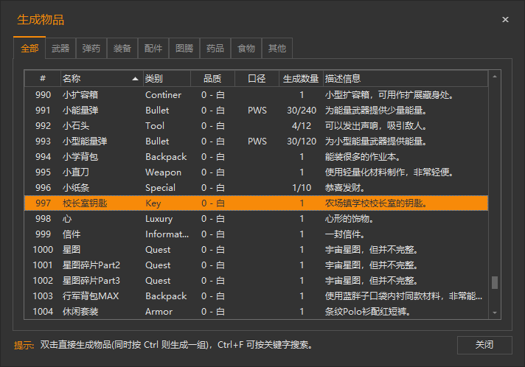Viewport: 525px width, 367px height.
Task: Open the 其他 tab
Action: (x=277, y=49)
